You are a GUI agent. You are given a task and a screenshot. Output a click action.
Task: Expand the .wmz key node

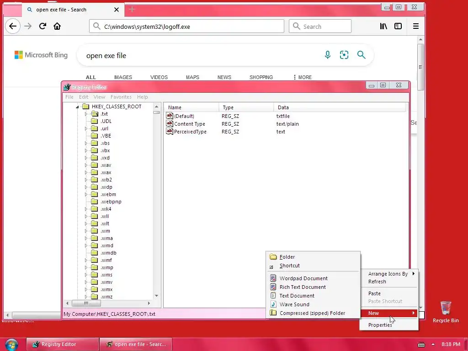pyautogui.click(x=86, y=297)
